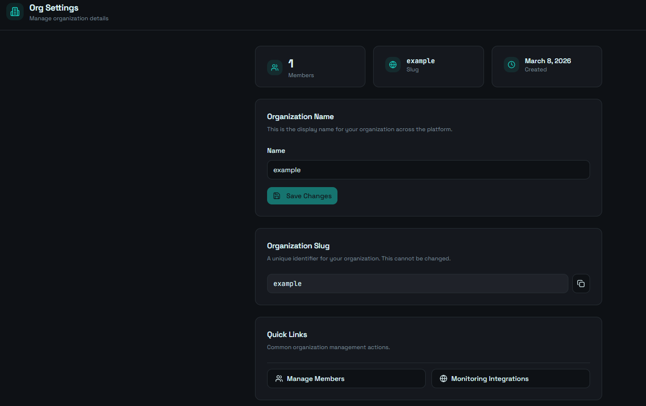Click the display name description text

click(x=360, y=129)
